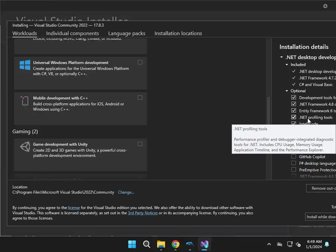Uncheck the .NET profiling tools component
The width and height of the screenshot is (336, 252).
click(294, 117)
